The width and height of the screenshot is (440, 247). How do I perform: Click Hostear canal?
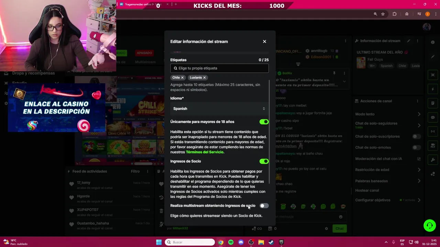pyautogui.click(x=367, y=190)
